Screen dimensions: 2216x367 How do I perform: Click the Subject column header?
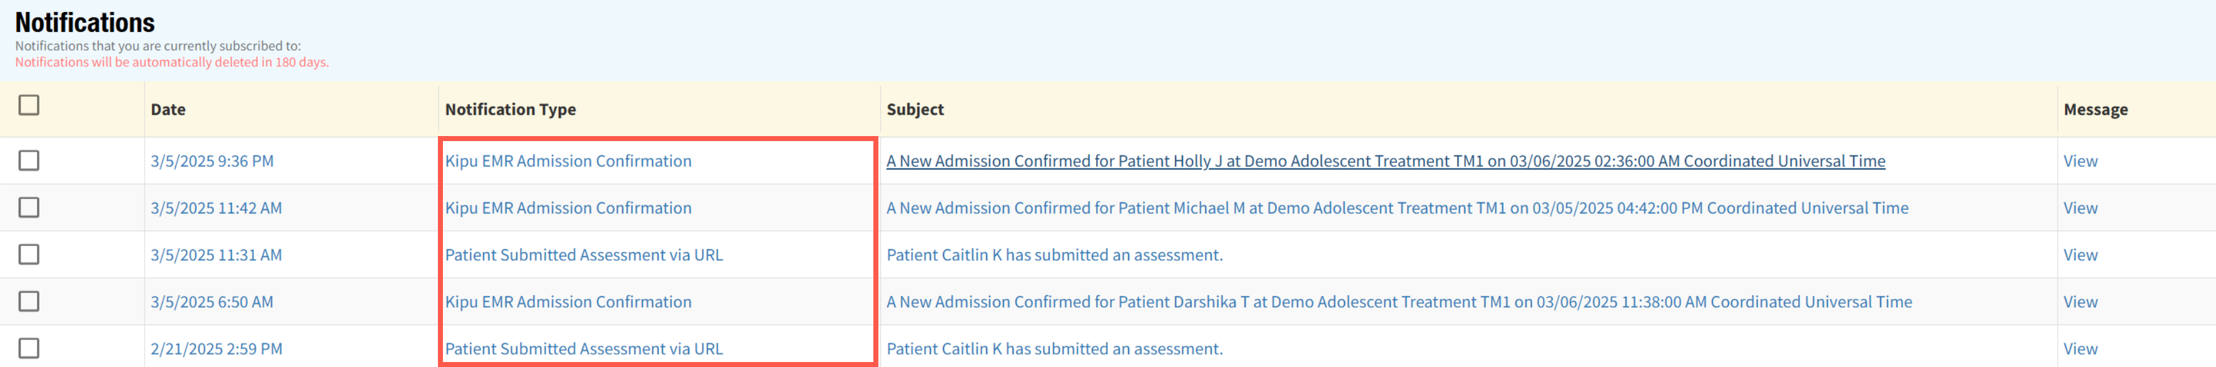pos(915,110)
